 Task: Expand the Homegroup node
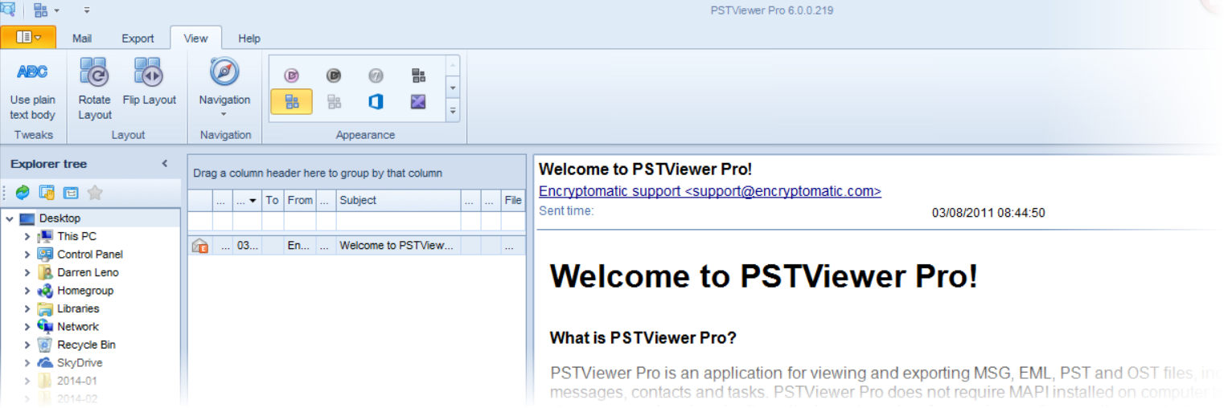pos(27,291)
